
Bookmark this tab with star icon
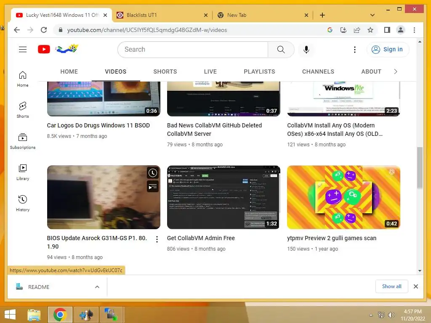[370, 30]
